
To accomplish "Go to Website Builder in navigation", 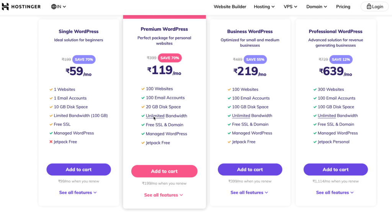I will [x=230, y=7].
